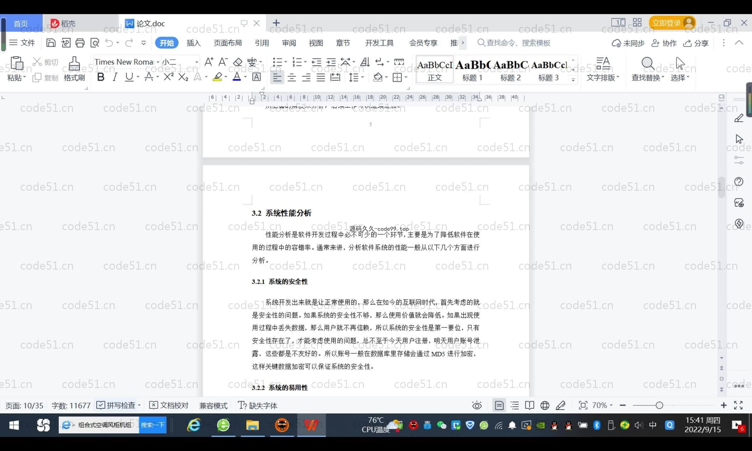This screenshot has height=451, width=752.
Task: Expand styles gallery more arrow
Action: pos(573,80)
